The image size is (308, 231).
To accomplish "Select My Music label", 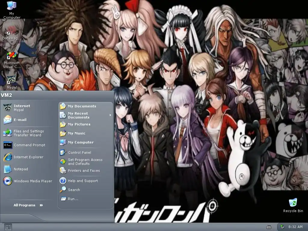I will 77,133.
